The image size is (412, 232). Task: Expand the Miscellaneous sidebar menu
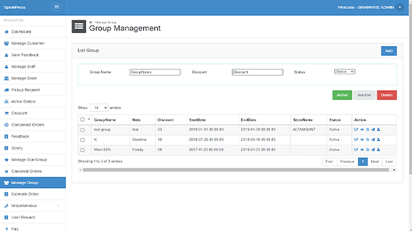tap(33, 206)
